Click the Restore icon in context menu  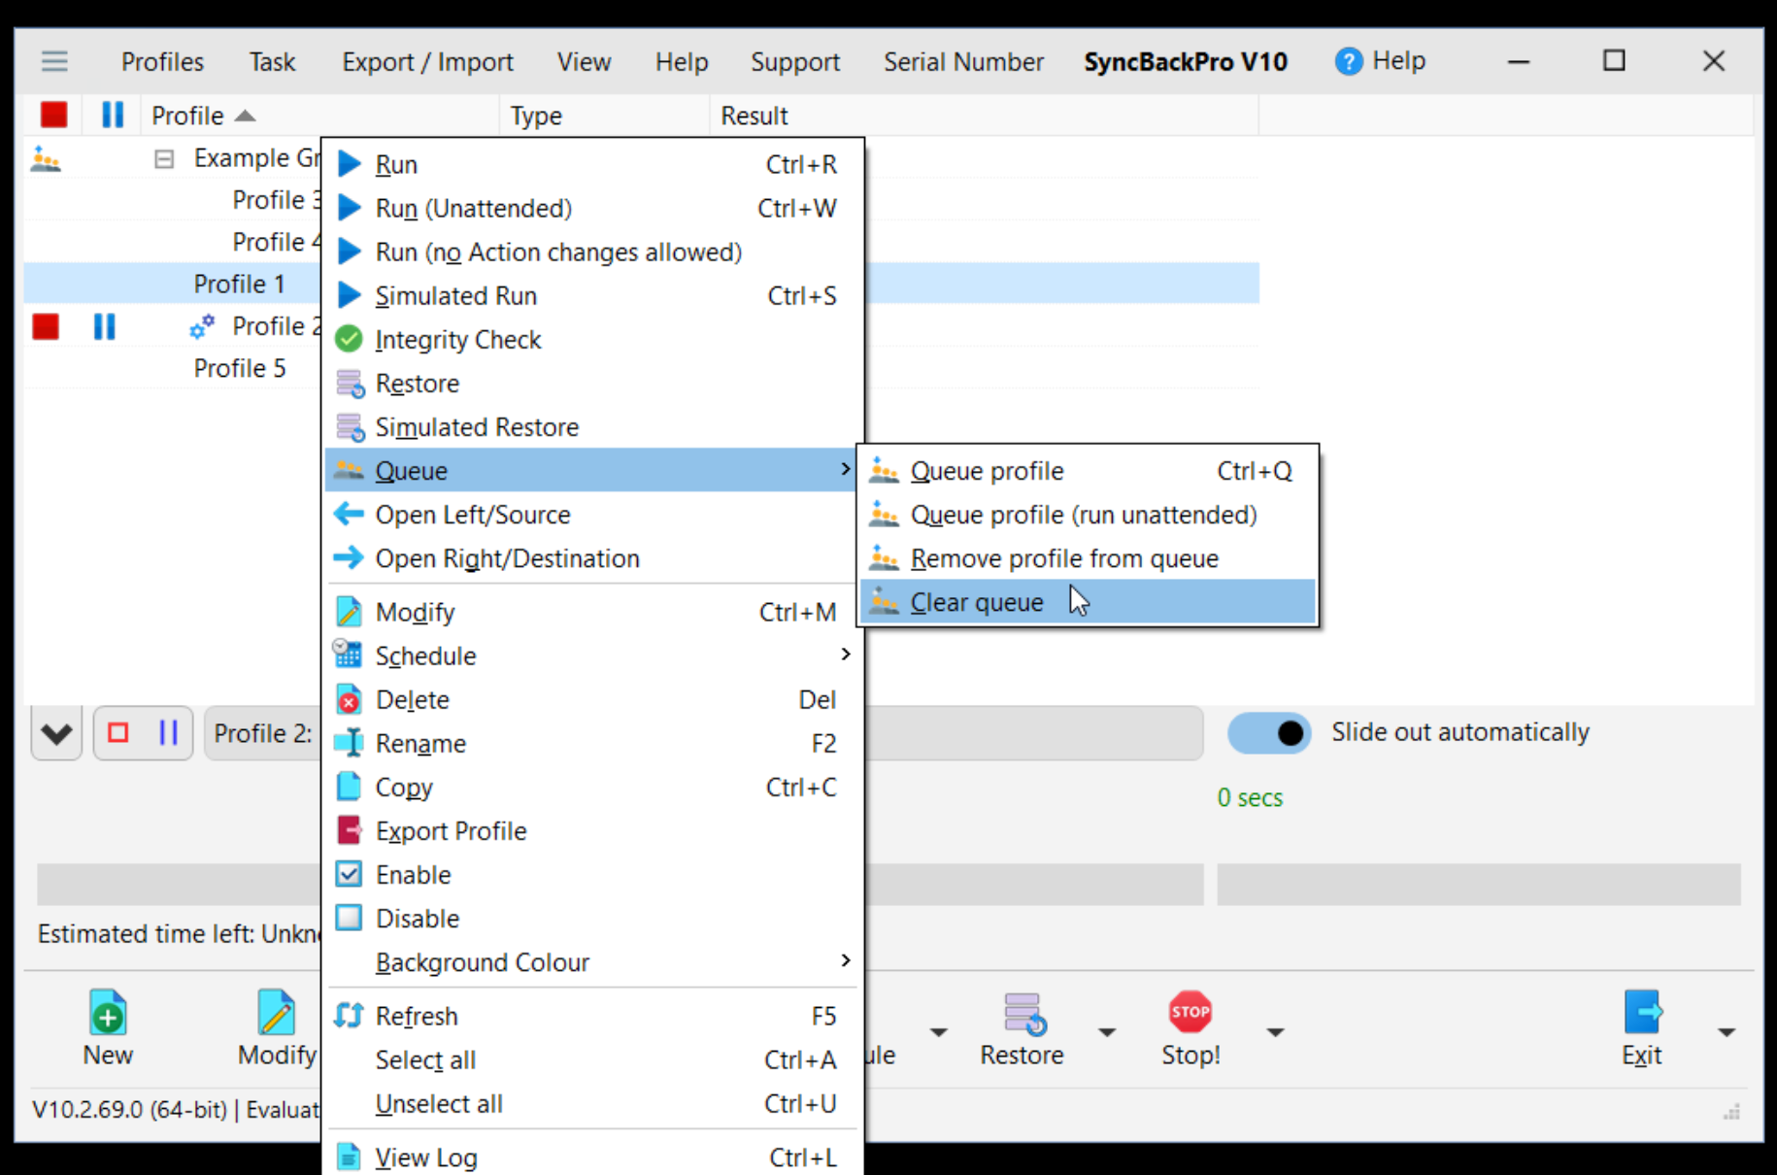pos(350,384)
